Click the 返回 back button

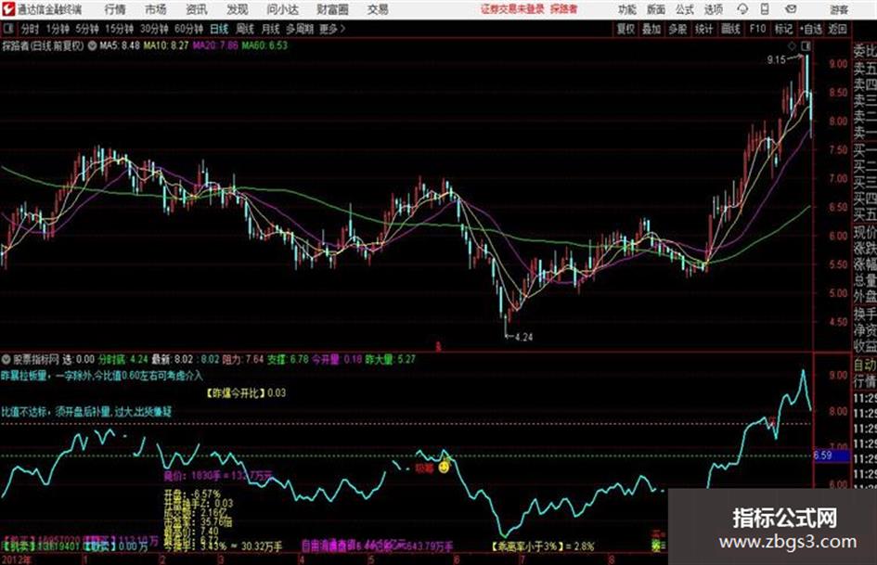pyautogui.click(x=837, y=29)
